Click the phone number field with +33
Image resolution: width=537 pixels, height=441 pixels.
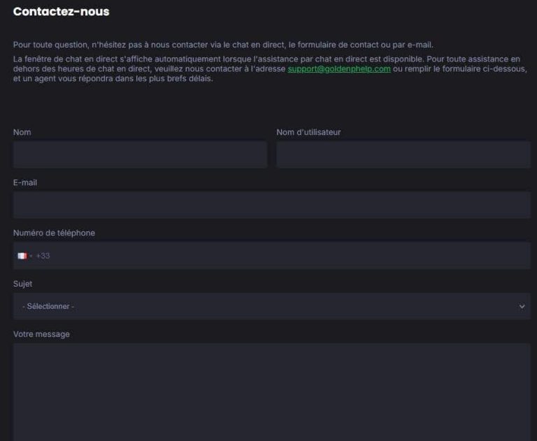pos(272,255)
